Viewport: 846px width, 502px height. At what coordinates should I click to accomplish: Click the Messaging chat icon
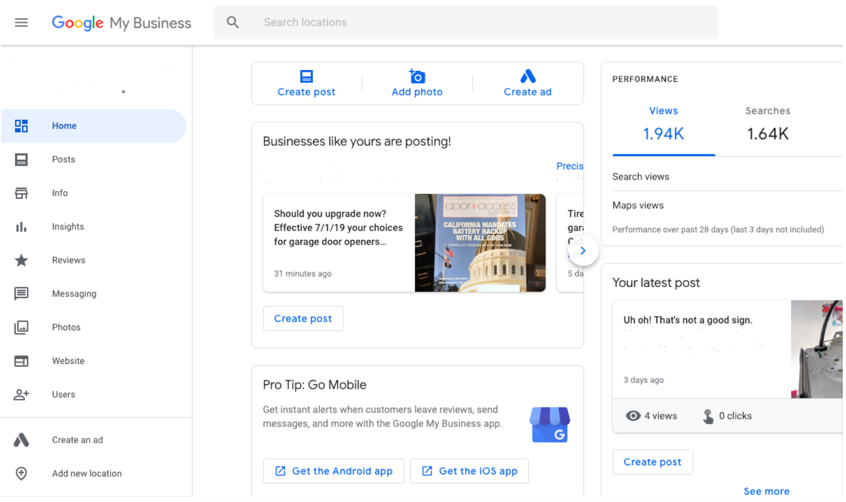click(x=21, y=294)
